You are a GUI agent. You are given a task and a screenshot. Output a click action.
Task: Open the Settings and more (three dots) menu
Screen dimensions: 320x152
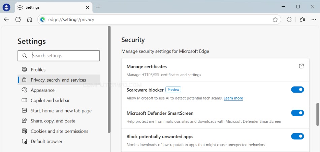tap(314, 19)
